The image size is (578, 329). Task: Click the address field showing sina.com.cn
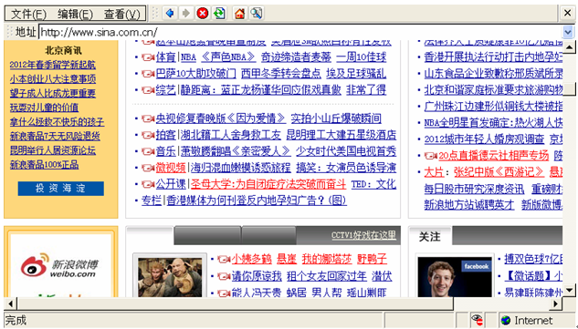tap(300, 33)
